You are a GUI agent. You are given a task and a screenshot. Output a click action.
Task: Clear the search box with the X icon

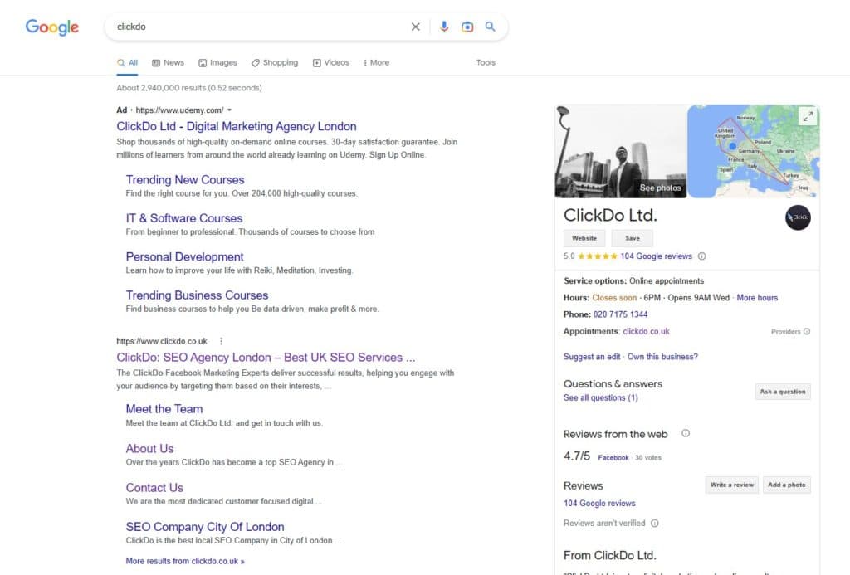point(416,27)
